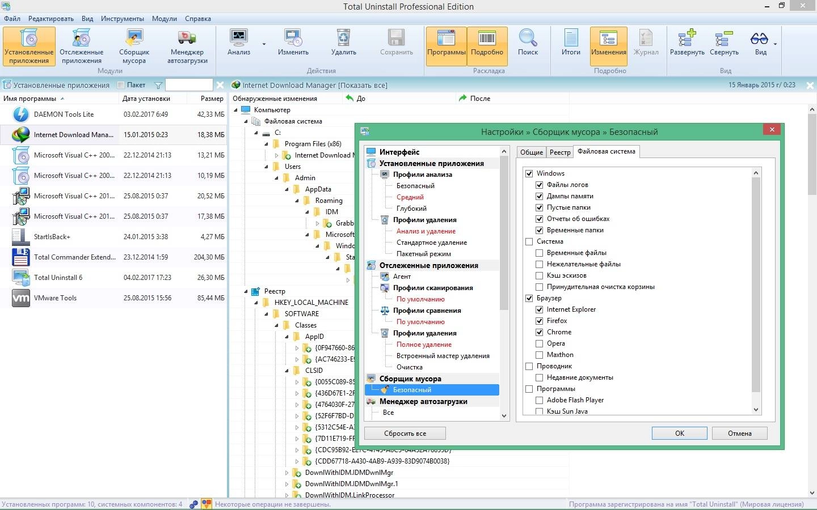Expand the {CDD67718-A430-4AB9-A939-83D9074B0038} key
Viewport: 817px width, 510px height.
click(x=297, y=461)
